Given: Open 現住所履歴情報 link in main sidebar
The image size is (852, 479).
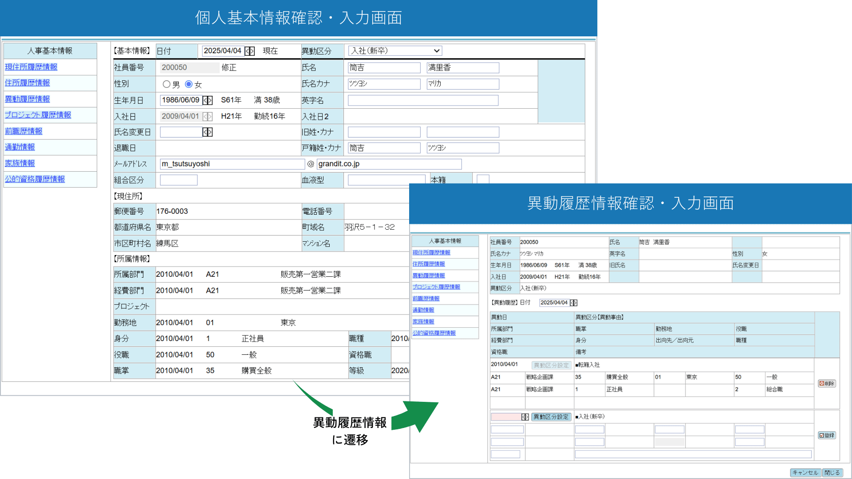Looking at the screenshot, I should pyautogui.click(x=31, y=67).
